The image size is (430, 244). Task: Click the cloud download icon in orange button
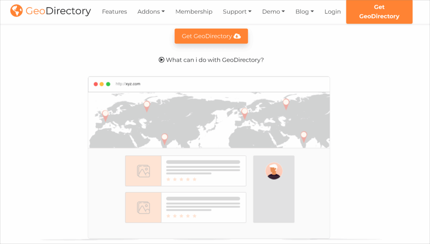237,36
